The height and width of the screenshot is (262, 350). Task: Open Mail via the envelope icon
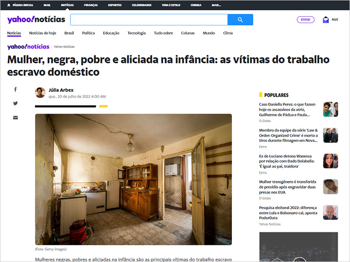tap(325, 20)
